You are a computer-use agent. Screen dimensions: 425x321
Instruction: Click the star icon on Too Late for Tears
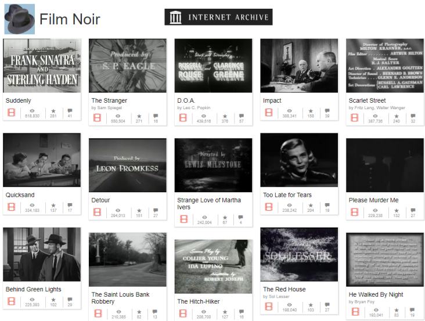[x=311, y=205]
